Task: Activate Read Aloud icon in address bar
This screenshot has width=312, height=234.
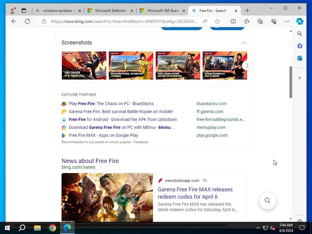Action: click(x=205, y=21)
